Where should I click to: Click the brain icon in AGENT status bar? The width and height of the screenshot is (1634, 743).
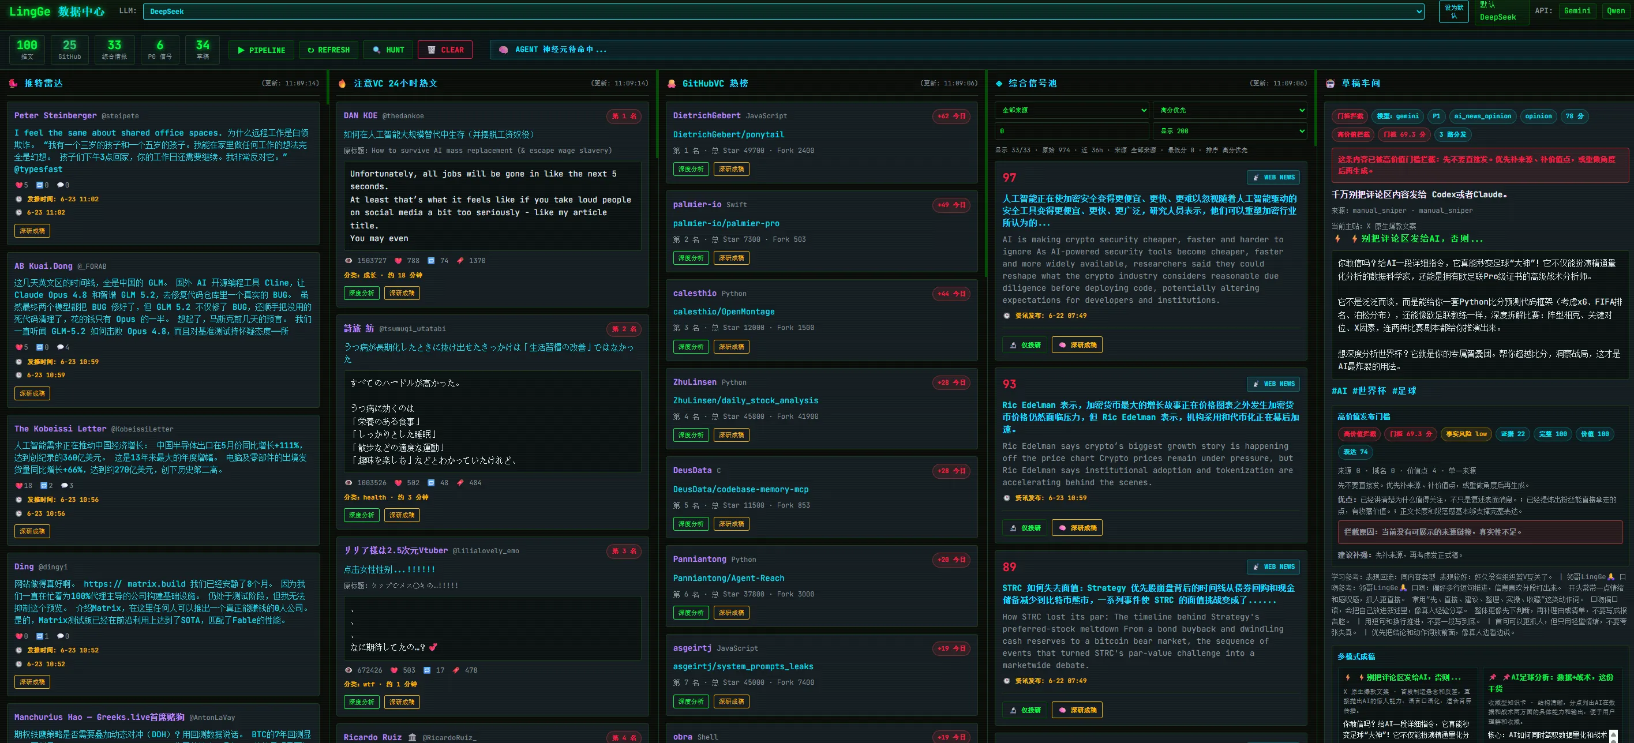point(503,50)
